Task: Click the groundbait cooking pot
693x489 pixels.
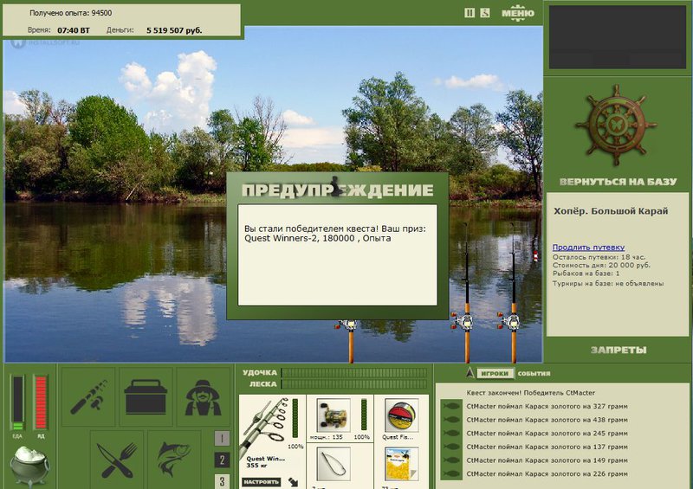Action: tap(29, 466)
